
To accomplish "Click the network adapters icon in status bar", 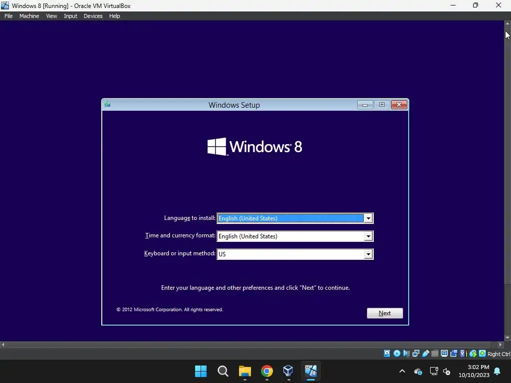I will point(416,354).
